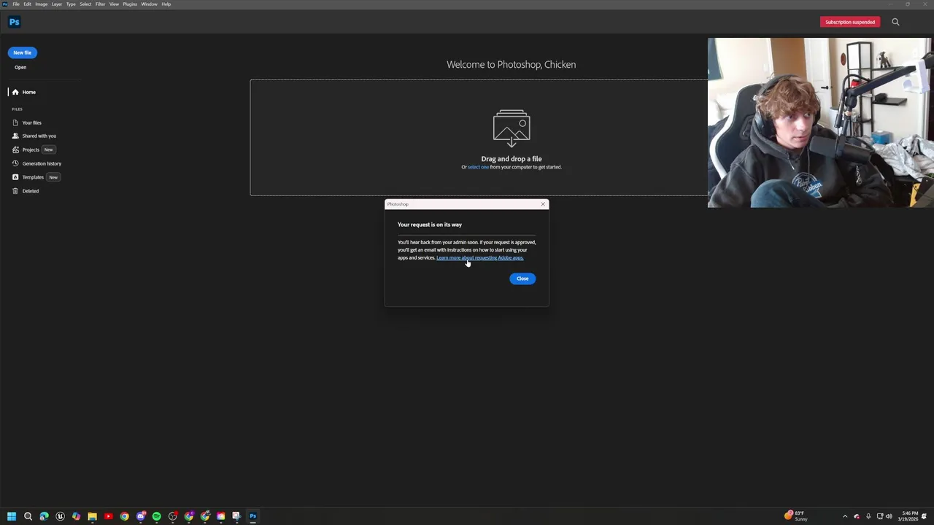Open Unreal Engine from the taskbar
The width and height of the screenshot is (934, 525).
(60, 516)
